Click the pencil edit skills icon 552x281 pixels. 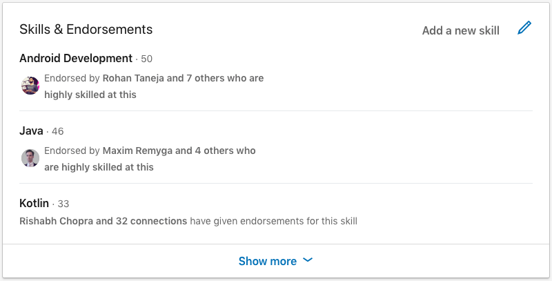point(524,28)
